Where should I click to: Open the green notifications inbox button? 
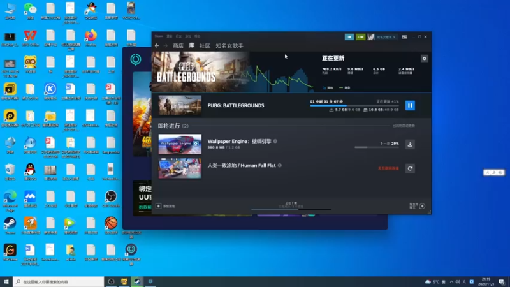pos(360,37)
